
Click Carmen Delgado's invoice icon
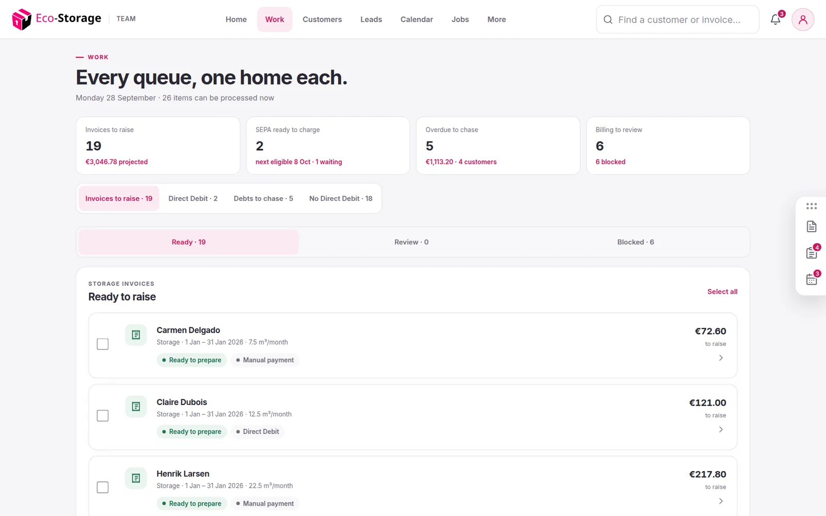(136, 335)
